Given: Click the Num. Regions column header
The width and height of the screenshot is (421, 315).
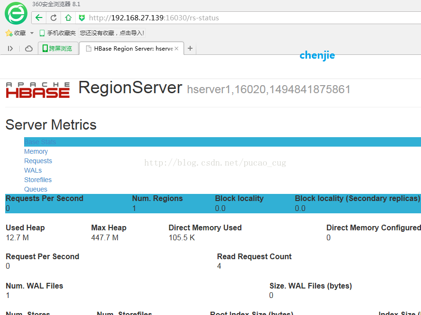Looking at the screenshot, I should click(x=158, y=199).
